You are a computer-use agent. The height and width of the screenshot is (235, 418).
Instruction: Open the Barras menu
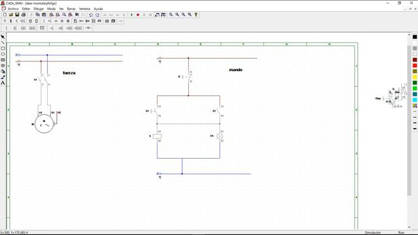tap(71, 8)
